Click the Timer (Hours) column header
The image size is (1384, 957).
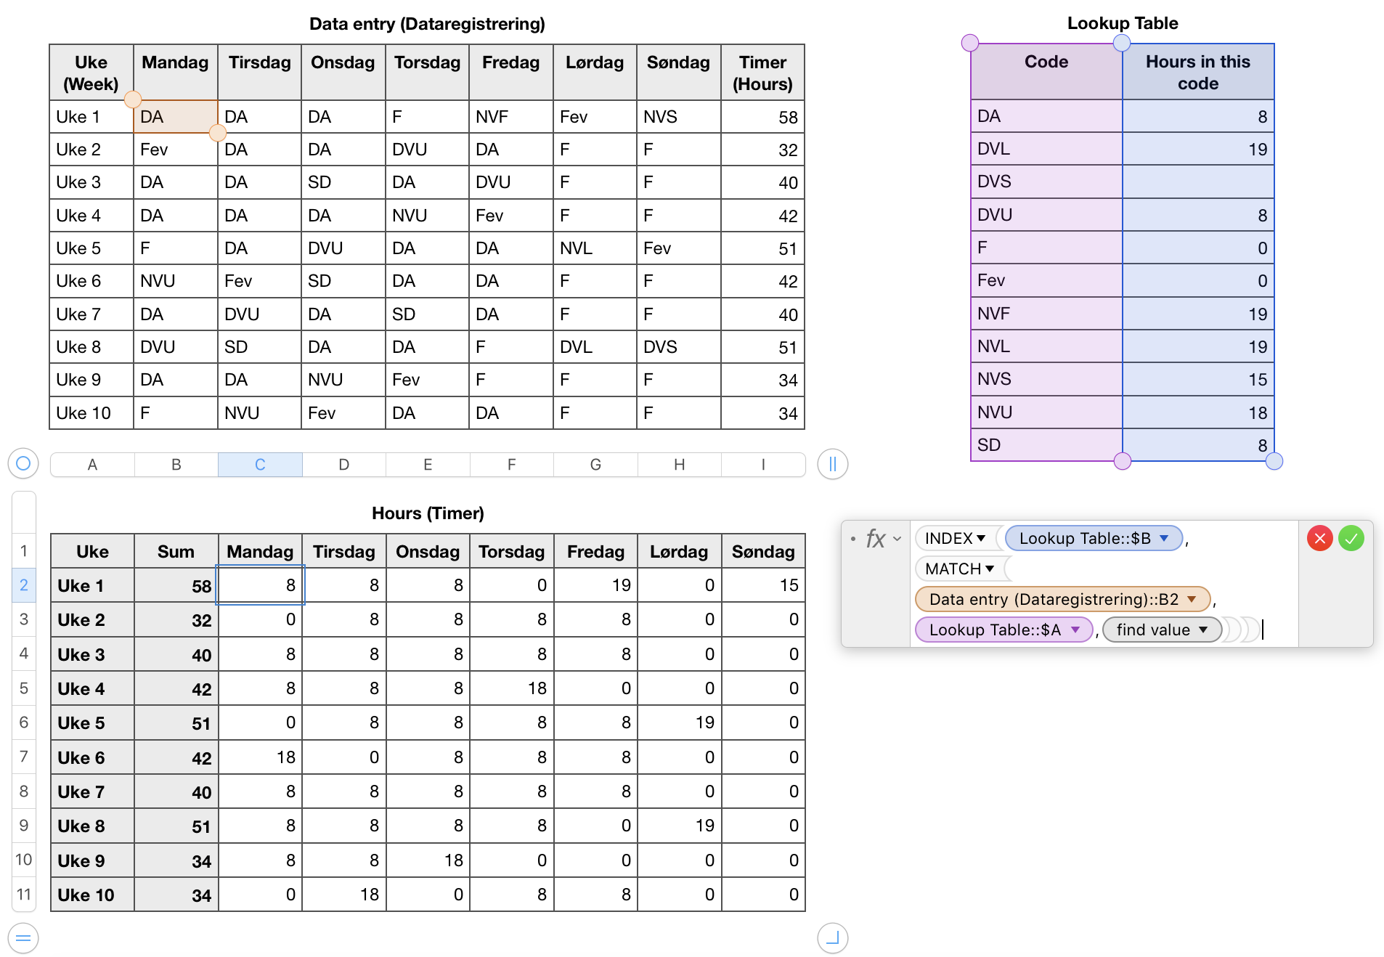pos(762,73)
